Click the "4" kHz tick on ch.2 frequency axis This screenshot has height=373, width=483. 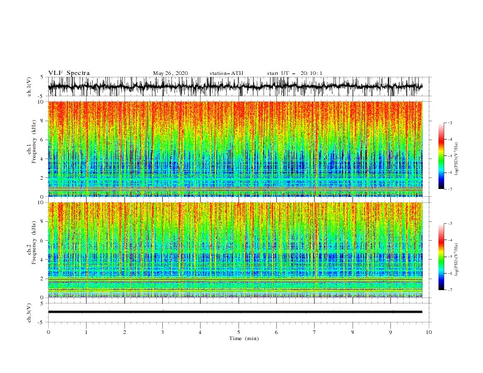point(43,260)
